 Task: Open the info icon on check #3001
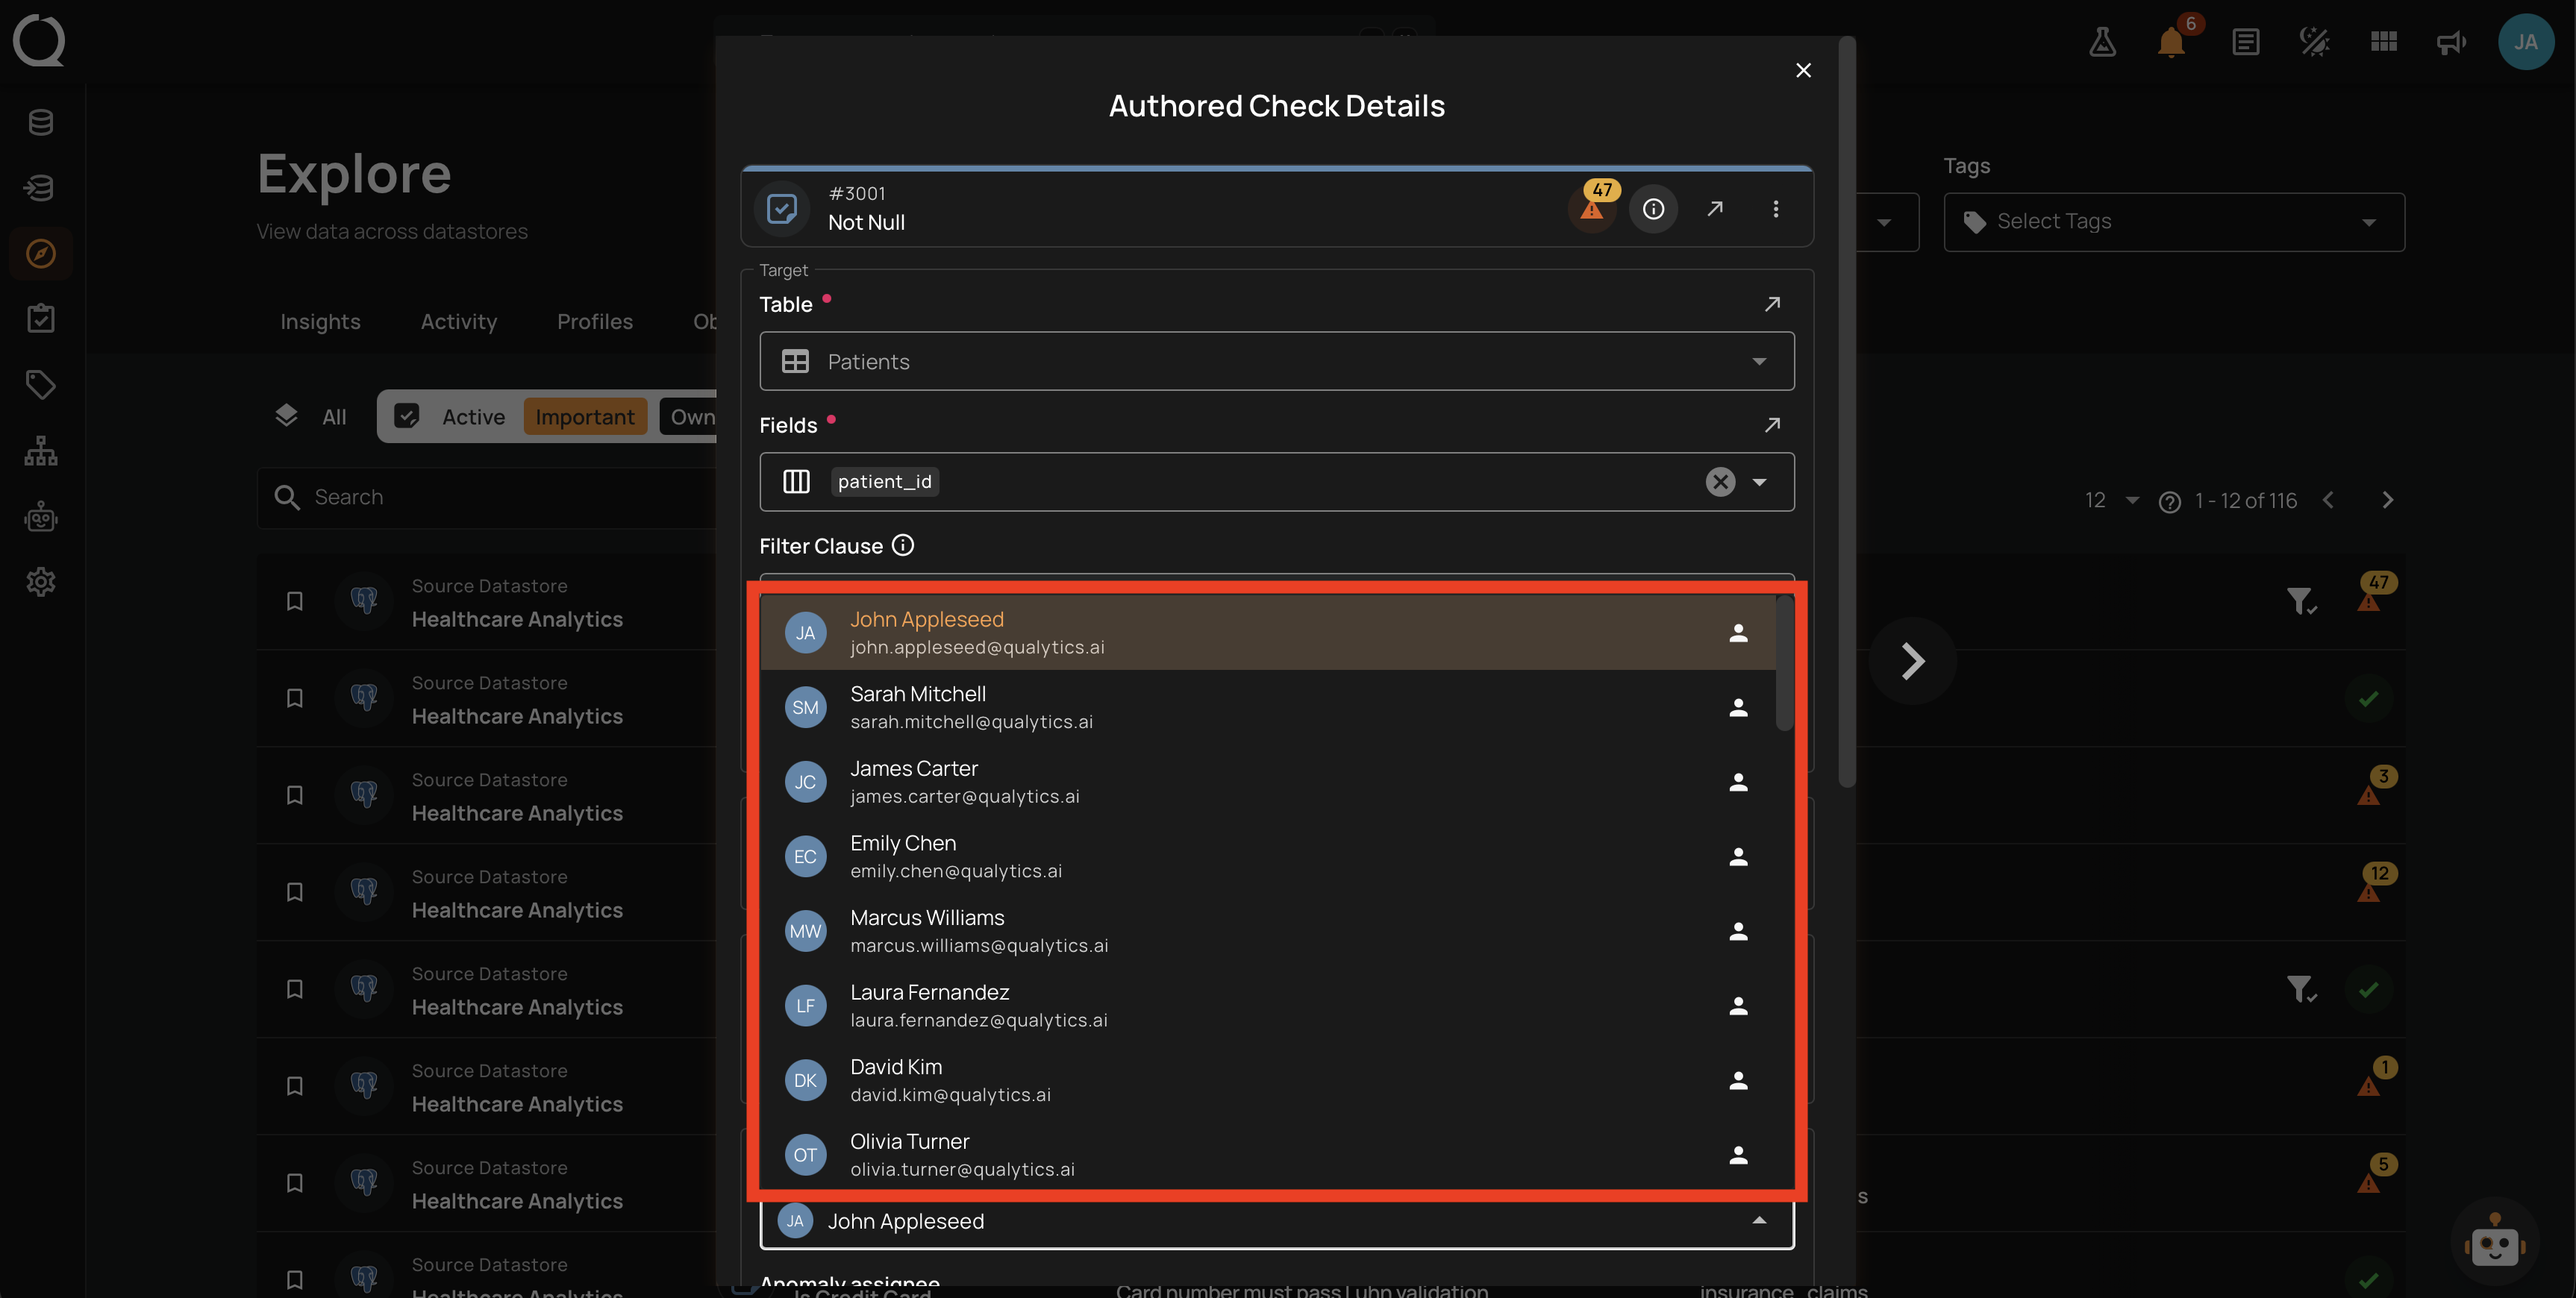click(1653, 209)
